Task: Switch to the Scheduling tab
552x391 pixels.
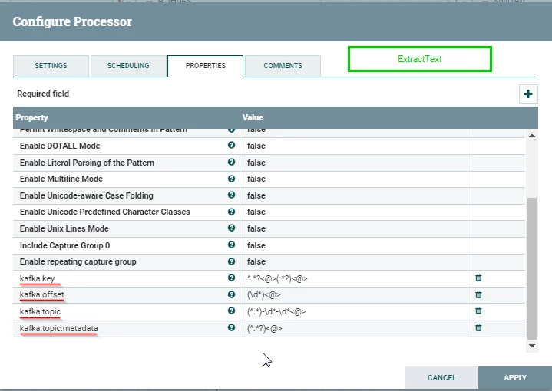Action: pos(128,66)
